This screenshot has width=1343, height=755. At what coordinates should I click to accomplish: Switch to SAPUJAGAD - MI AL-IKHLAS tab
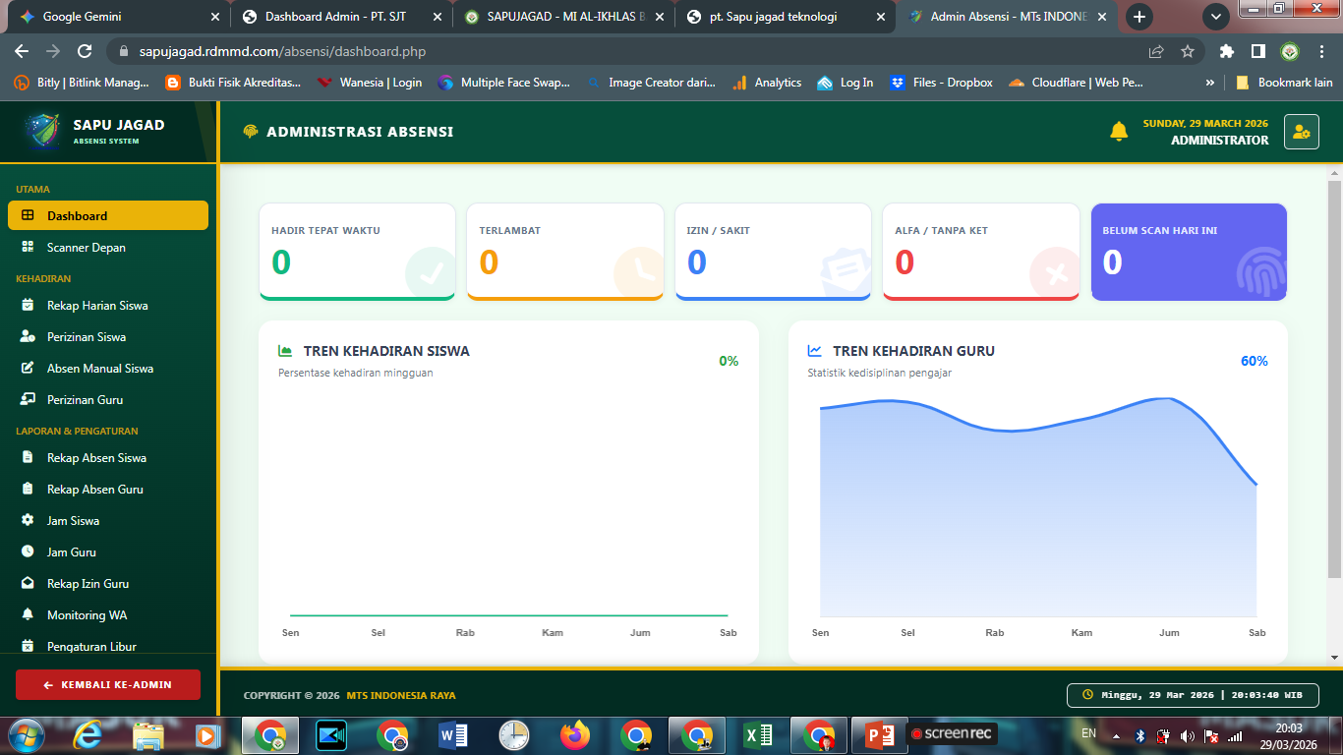tap(562, 17)
